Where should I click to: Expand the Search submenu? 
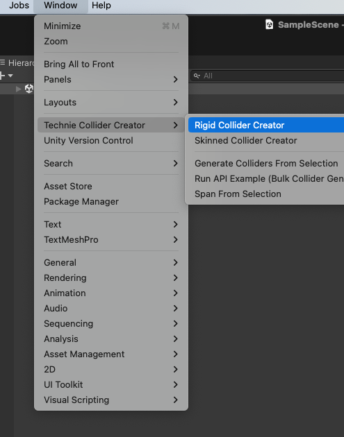point(111,163)
